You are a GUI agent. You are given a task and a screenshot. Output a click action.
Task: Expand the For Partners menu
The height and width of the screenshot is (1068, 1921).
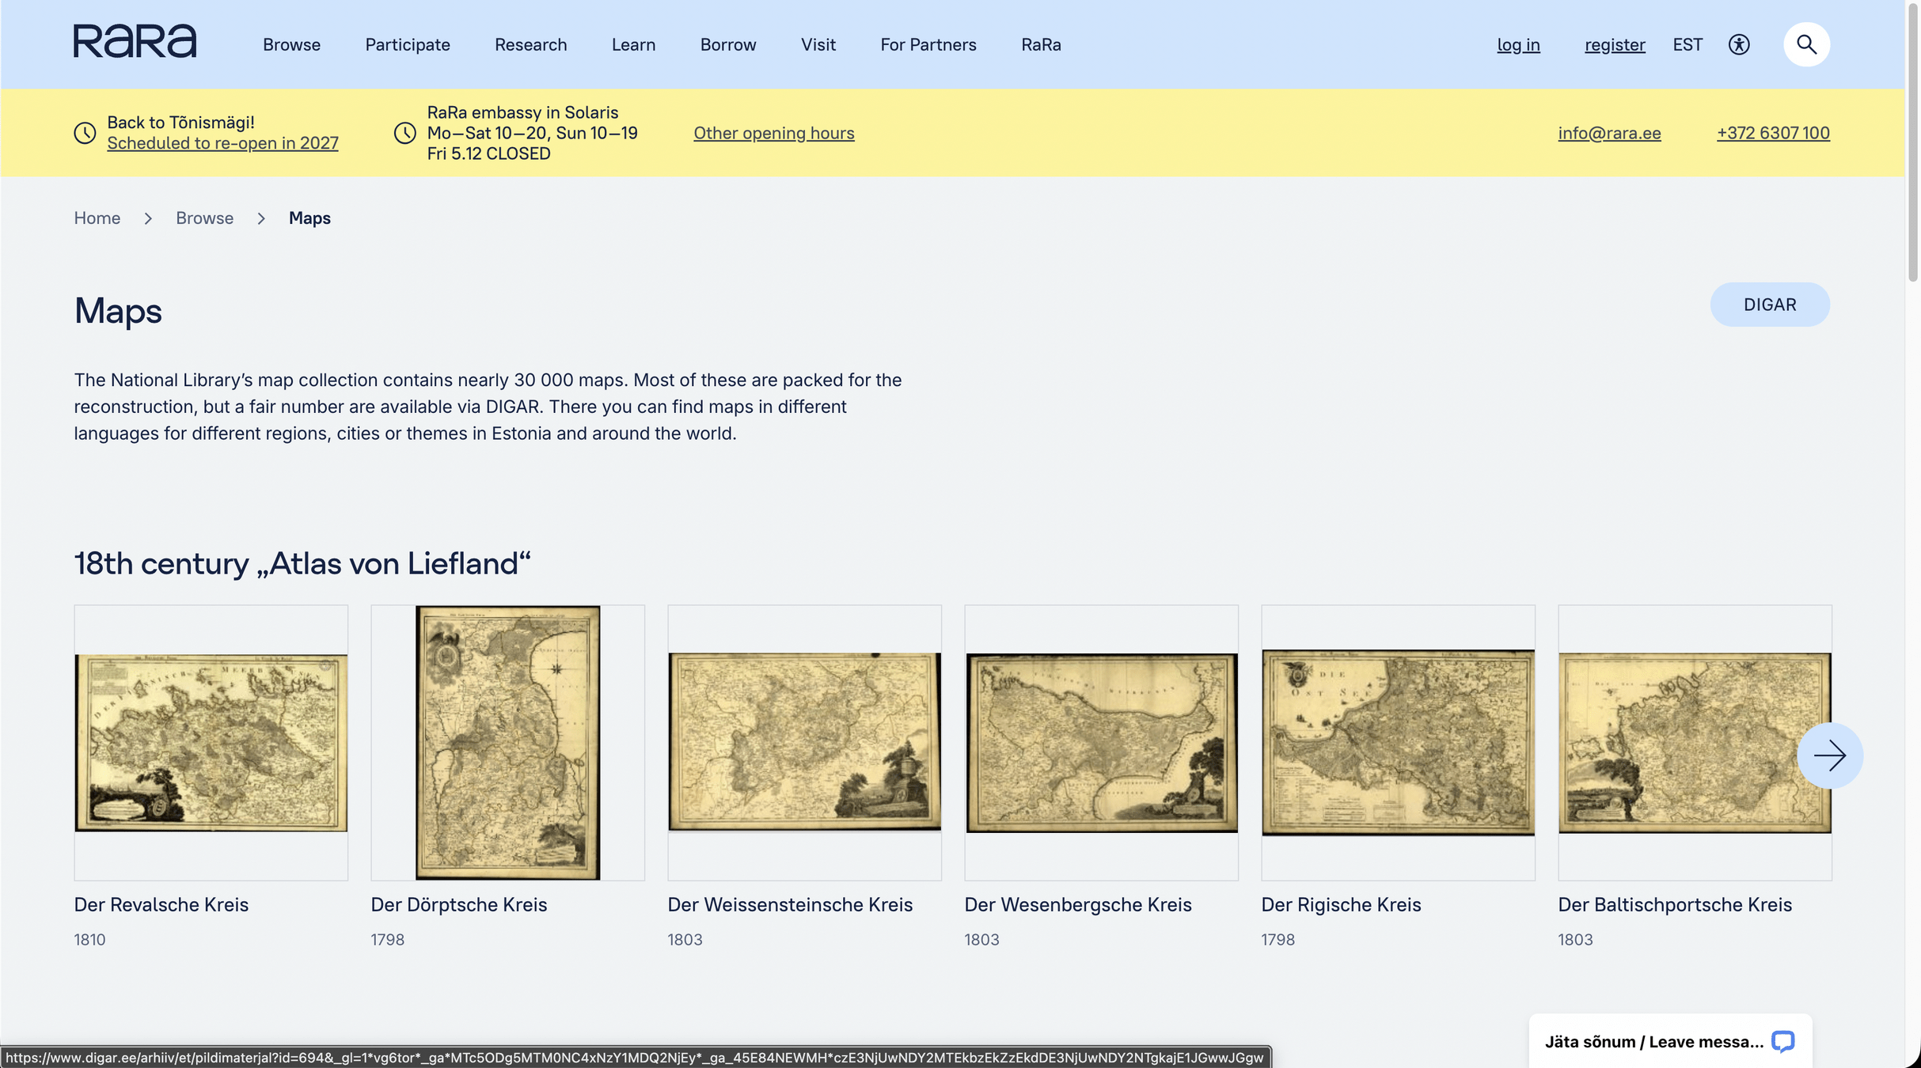point(928,45)
